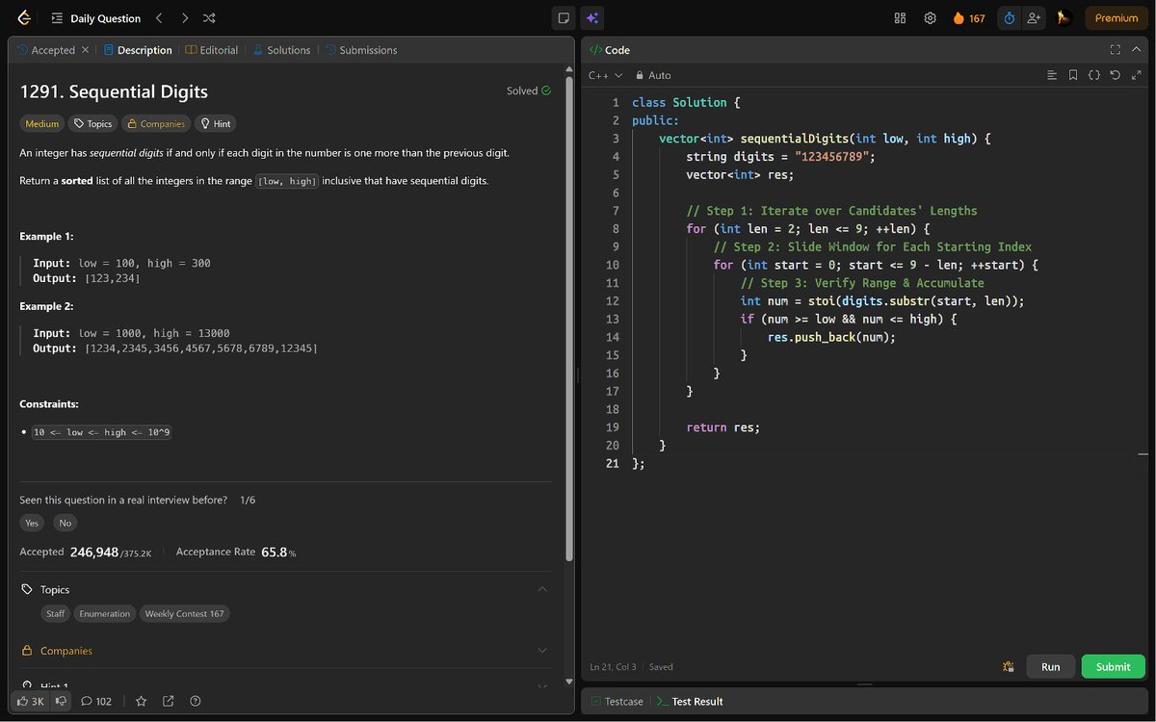Pick a random question with shuffle icon

(209, 18)
